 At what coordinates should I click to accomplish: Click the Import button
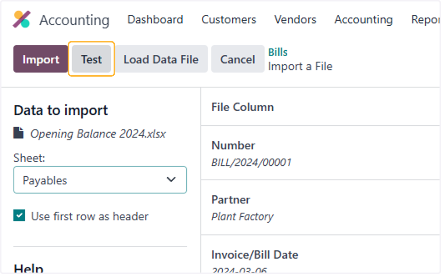click(41, 59)
